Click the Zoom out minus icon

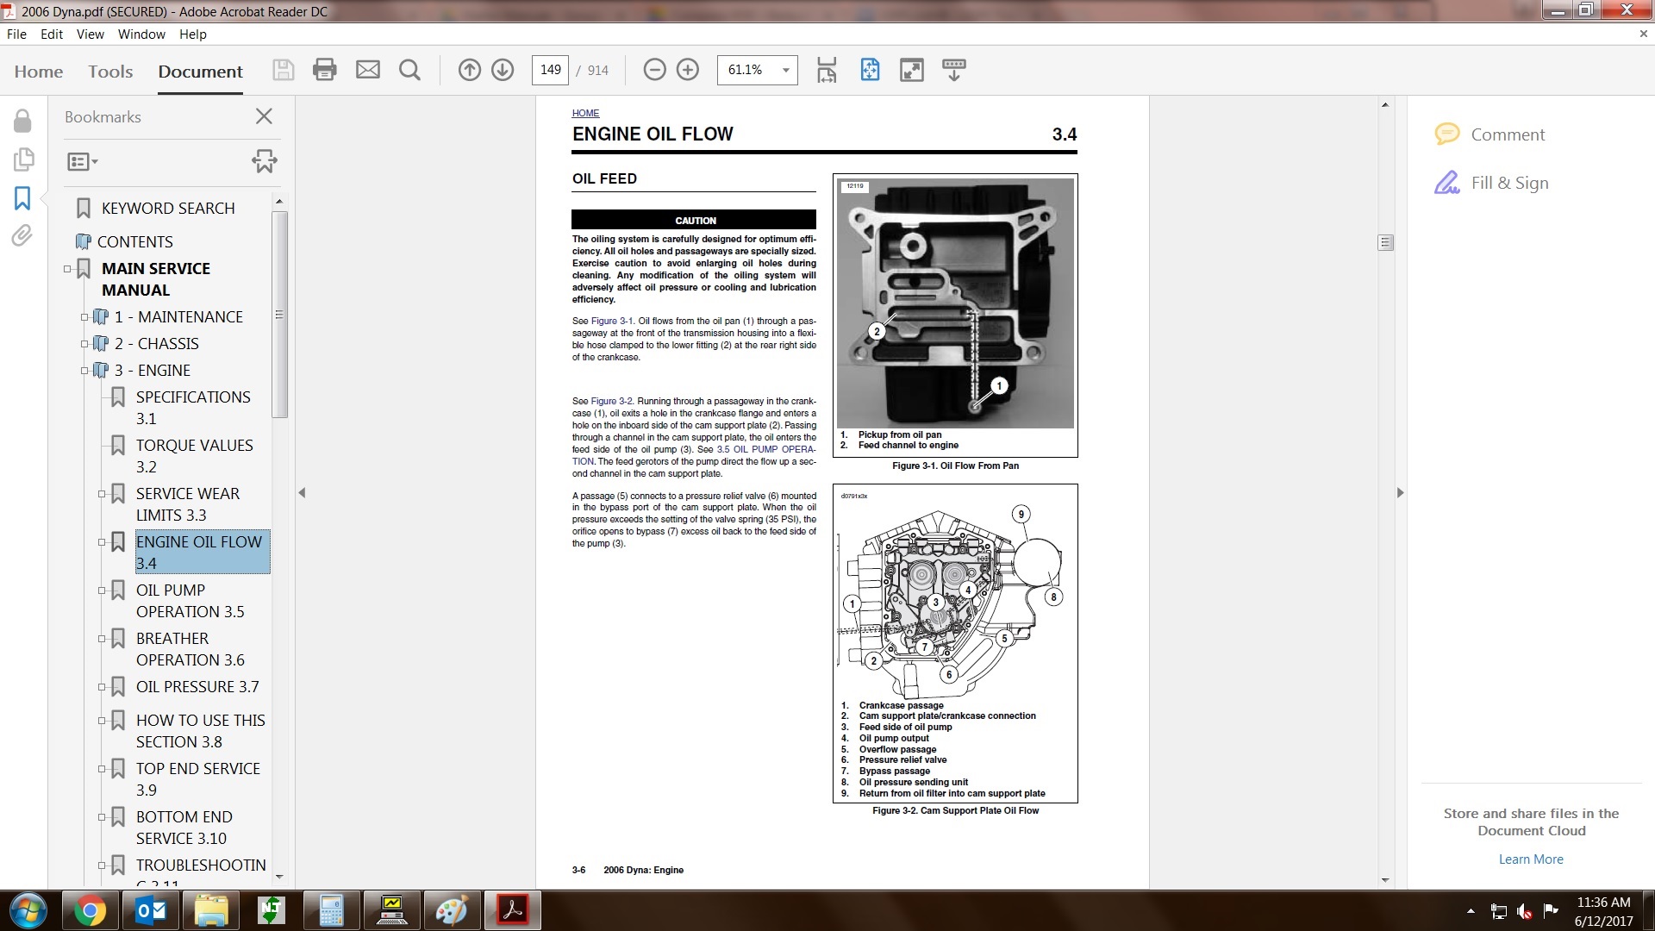[x=654, y=70]
